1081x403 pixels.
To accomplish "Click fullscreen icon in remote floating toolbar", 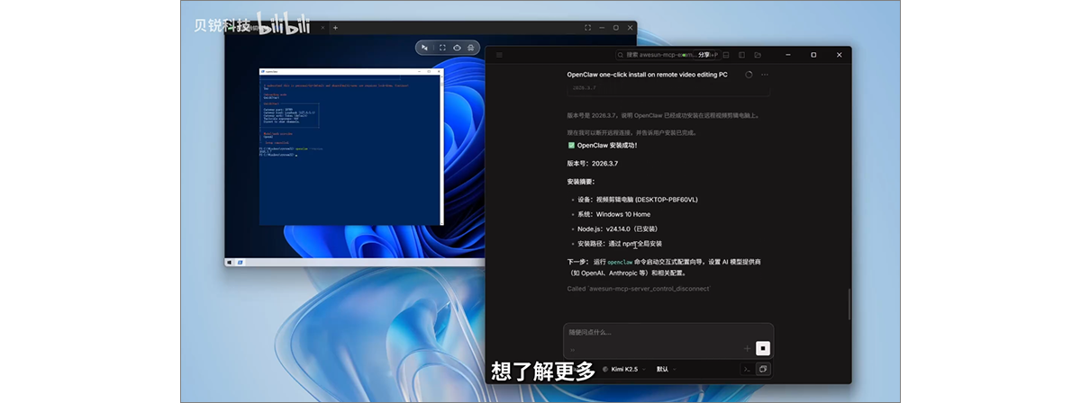I will click(x=442, y=48).
